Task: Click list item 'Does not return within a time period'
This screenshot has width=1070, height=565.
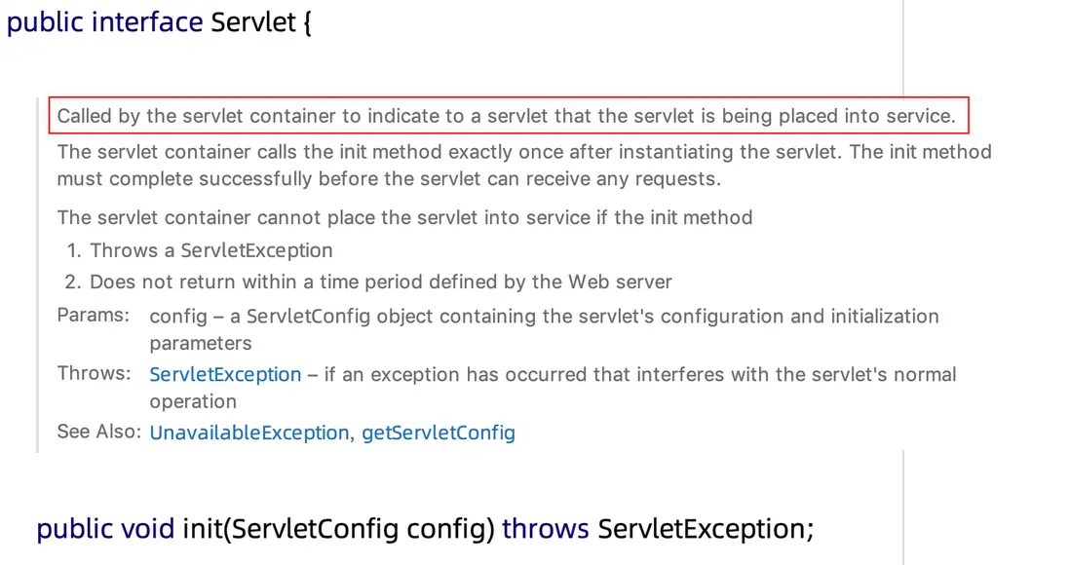Action: coord(380,282)
